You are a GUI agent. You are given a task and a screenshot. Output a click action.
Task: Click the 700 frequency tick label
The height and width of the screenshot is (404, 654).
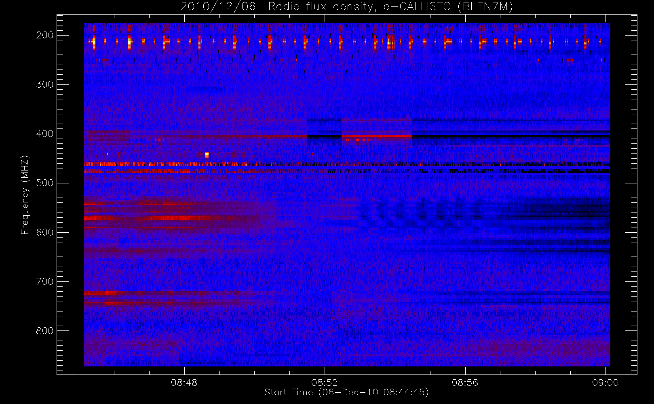click(x=44, y=282)
